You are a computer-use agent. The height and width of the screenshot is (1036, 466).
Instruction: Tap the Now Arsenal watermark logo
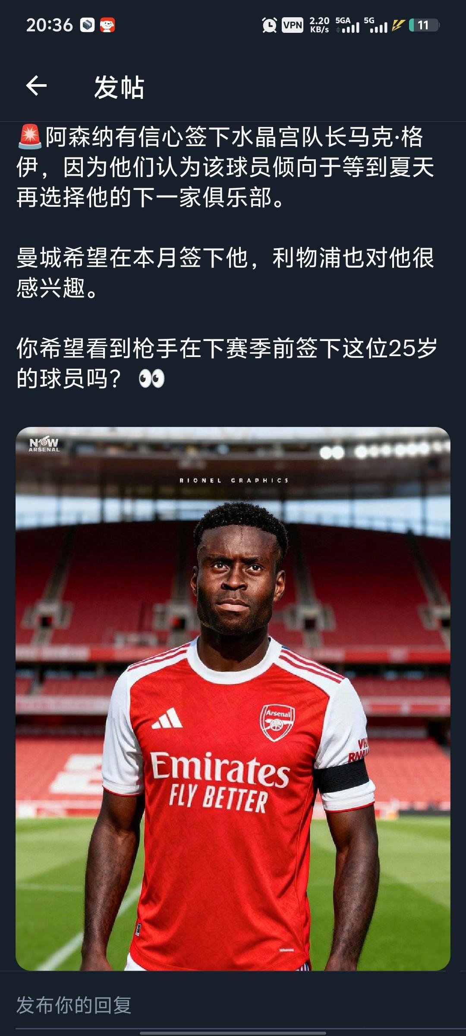coord(44,444)
